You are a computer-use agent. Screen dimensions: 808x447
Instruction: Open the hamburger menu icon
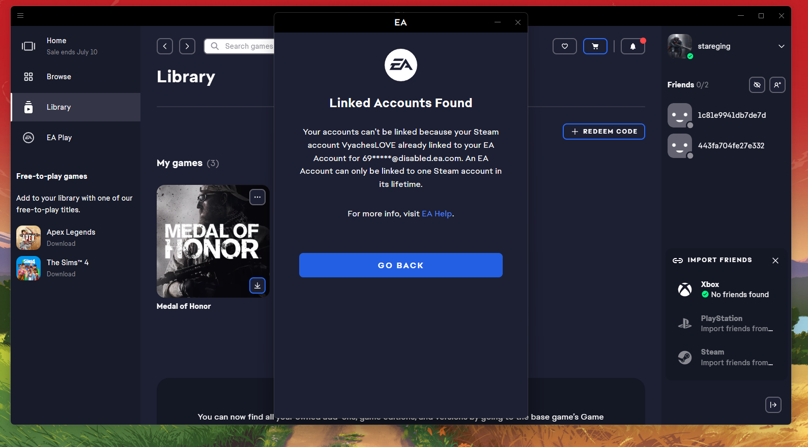click(x=20, y=15)
